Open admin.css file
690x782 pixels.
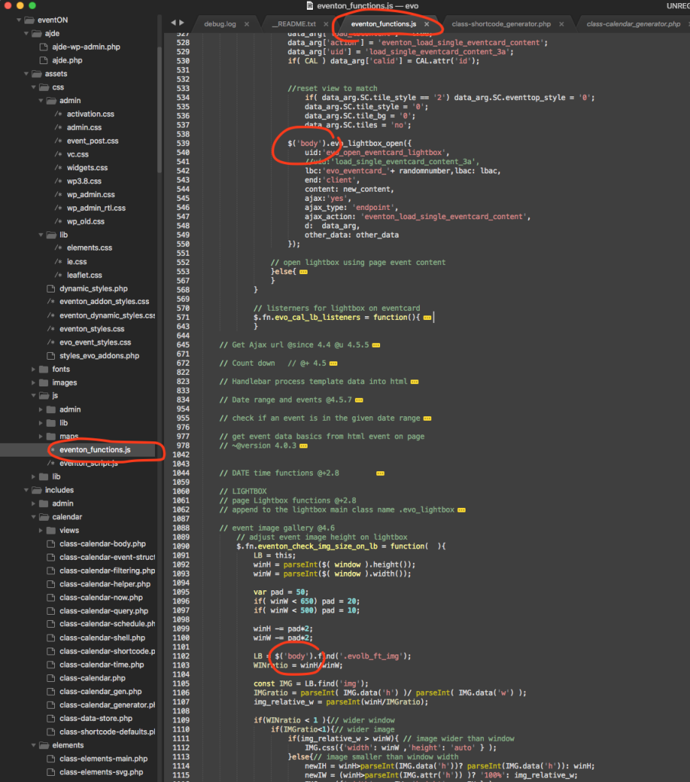84,128
